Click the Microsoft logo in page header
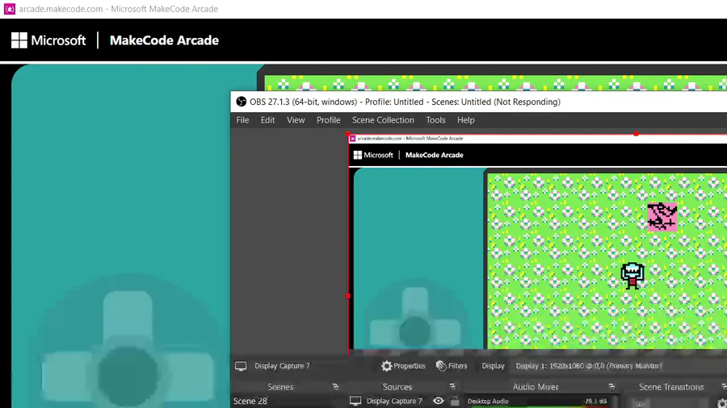The image size is (727, 408). (48, 40)
